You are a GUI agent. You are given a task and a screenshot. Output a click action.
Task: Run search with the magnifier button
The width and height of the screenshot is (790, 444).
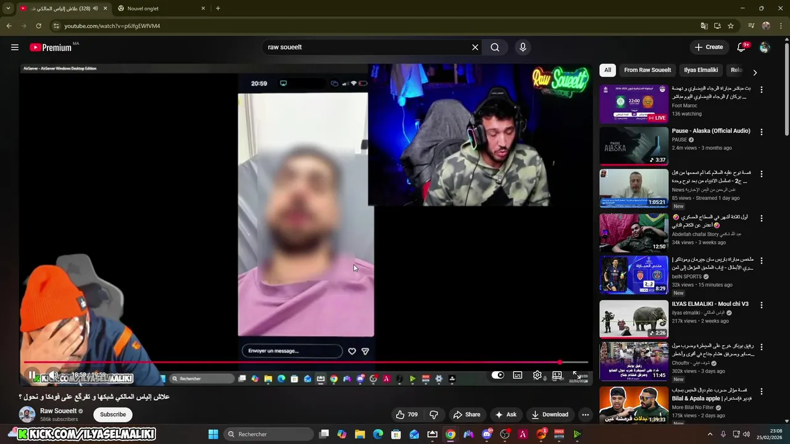pos(495,47)
